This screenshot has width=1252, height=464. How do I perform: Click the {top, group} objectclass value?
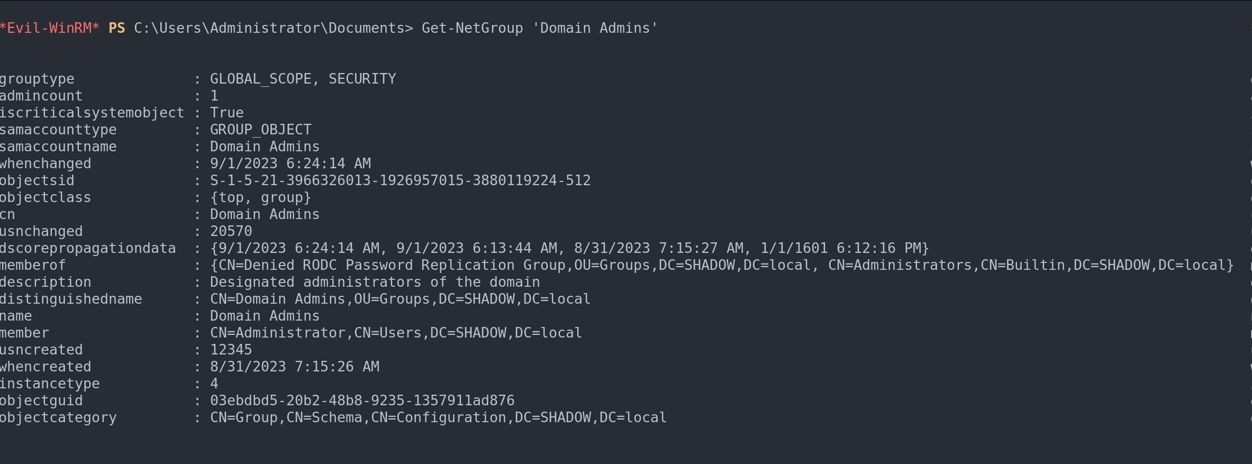tap(260, 197)
